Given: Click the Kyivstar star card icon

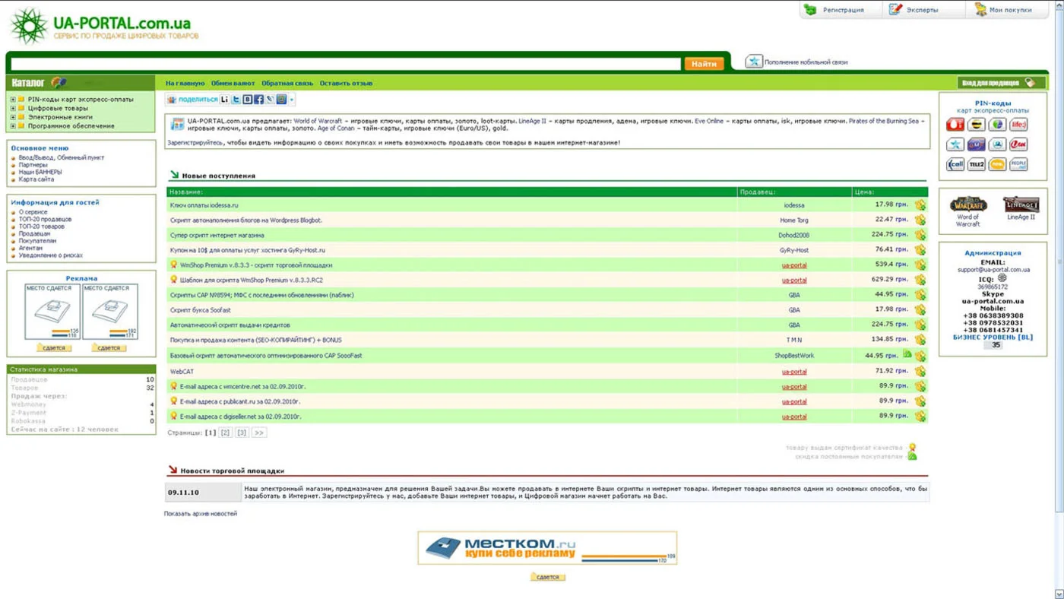Looking at the screenshot, I should tap(955, 144).
